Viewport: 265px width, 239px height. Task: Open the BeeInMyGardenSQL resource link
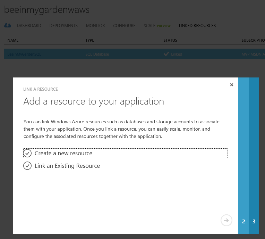(x=24, y=54)
